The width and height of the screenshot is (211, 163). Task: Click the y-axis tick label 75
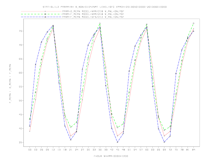[x=21, y=31]
